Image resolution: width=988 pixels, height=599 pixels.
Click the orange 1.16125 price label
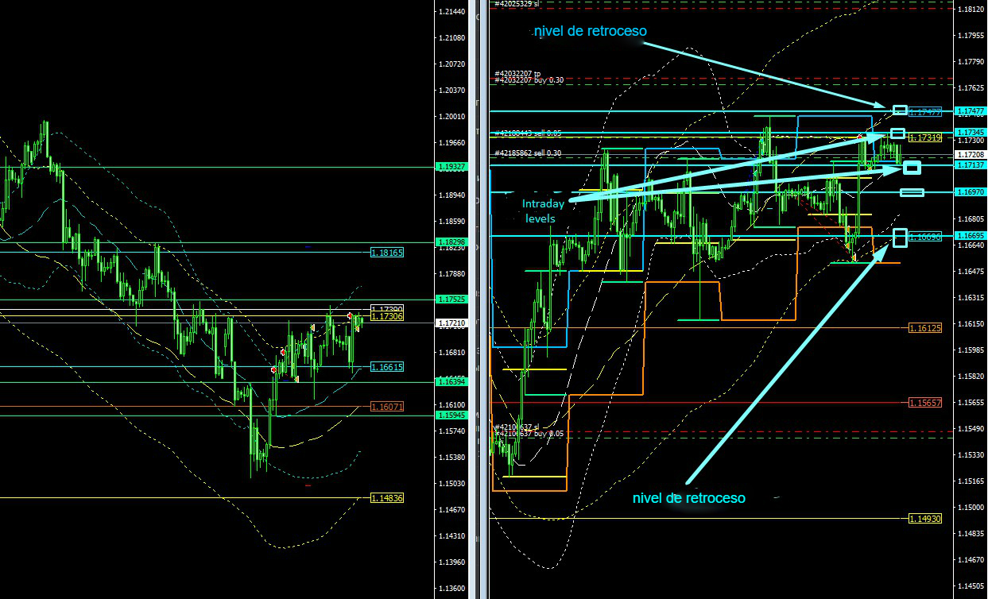(924, 327)
